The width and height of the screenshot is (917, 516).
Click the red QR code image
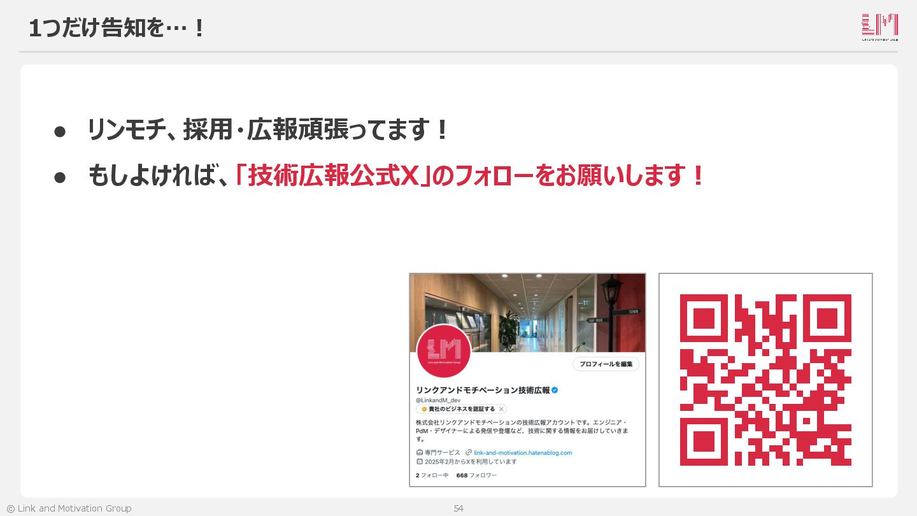click(x=765, y=380)
